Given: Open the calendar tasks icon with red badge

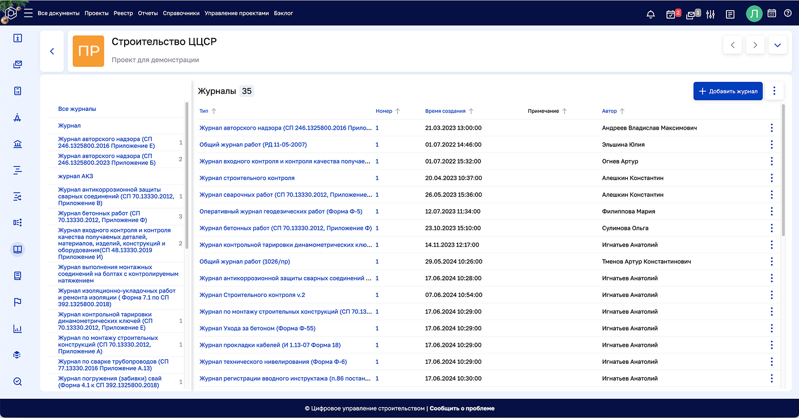Looking at the screenshot, I should [x=671, y=14].
